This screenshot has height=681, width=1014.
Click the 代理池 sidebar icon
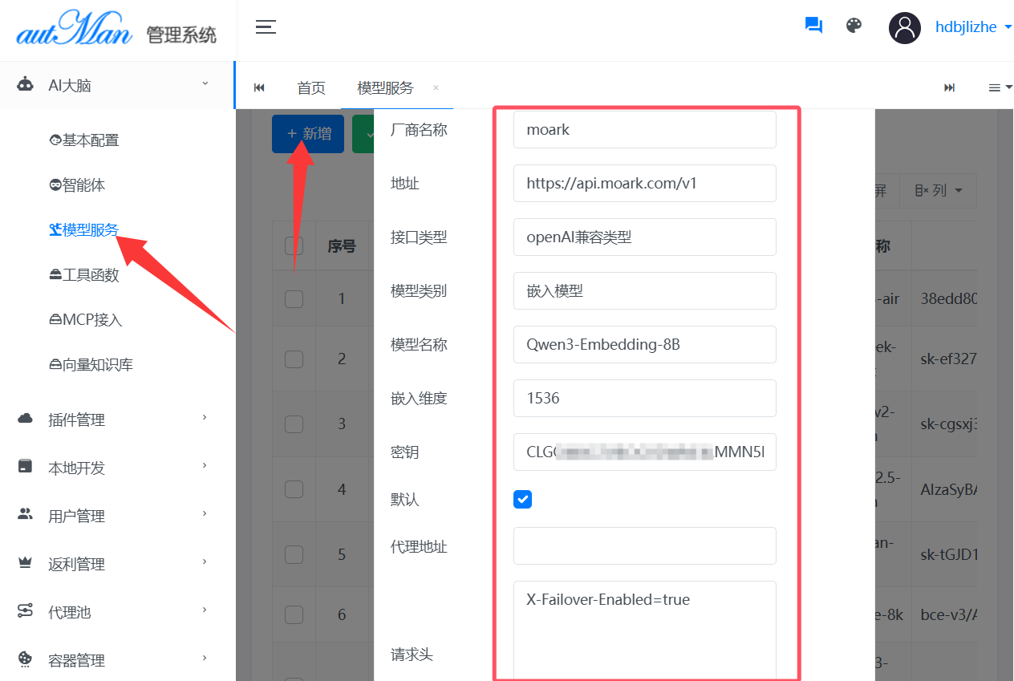tap(26, 611)
